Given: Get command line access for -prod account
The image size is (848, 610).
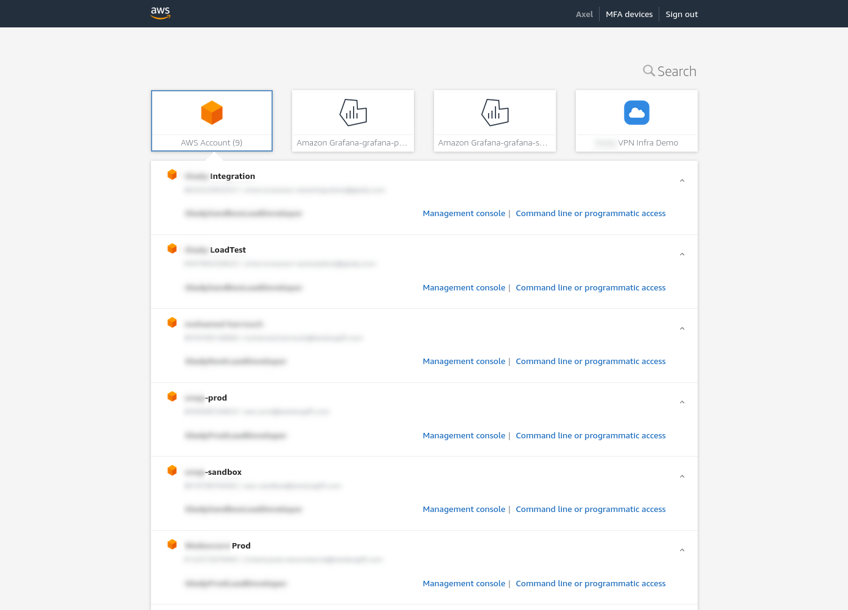Looking at the screenshot, I should [590, 436].
